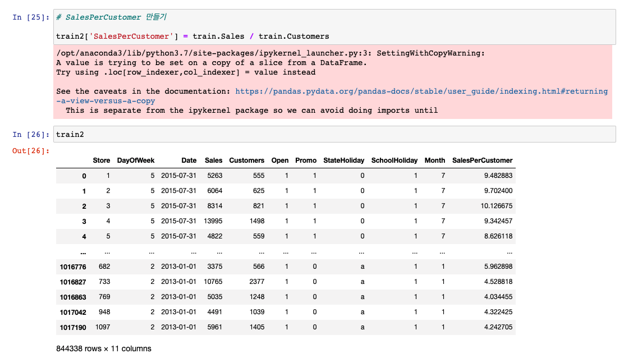Select row index 1017042
Image resolution: width=624 pixels, height=358 pixels.
point(73,312)
